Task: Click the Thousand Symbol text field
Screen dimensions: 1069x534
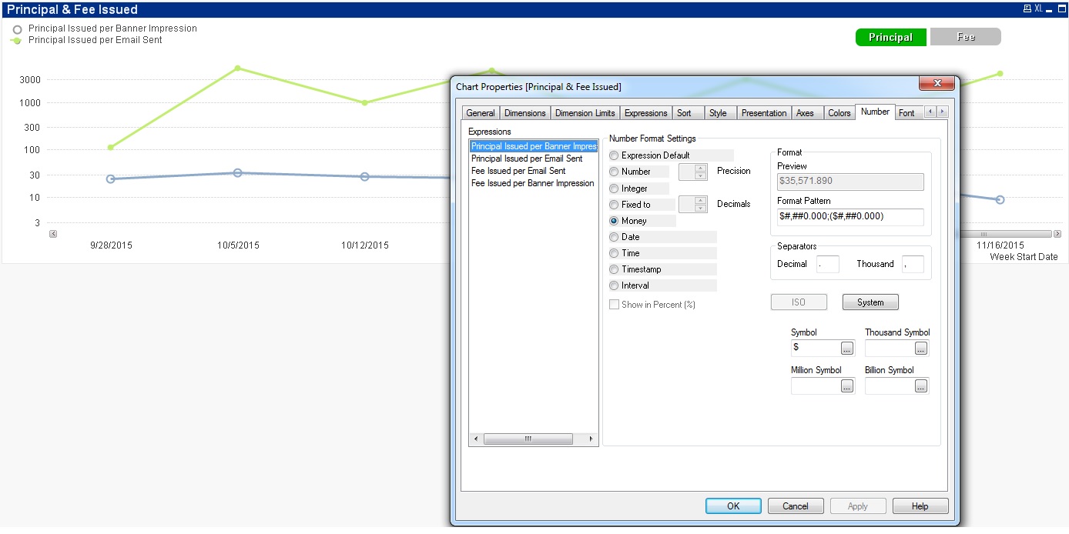Action: pyautogui.click(x=890, y=348)
